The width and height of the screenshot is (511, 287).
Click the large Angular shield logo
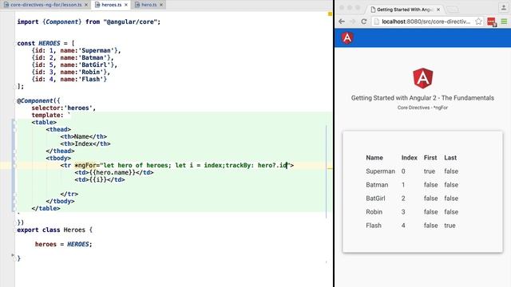pos(422,78)
